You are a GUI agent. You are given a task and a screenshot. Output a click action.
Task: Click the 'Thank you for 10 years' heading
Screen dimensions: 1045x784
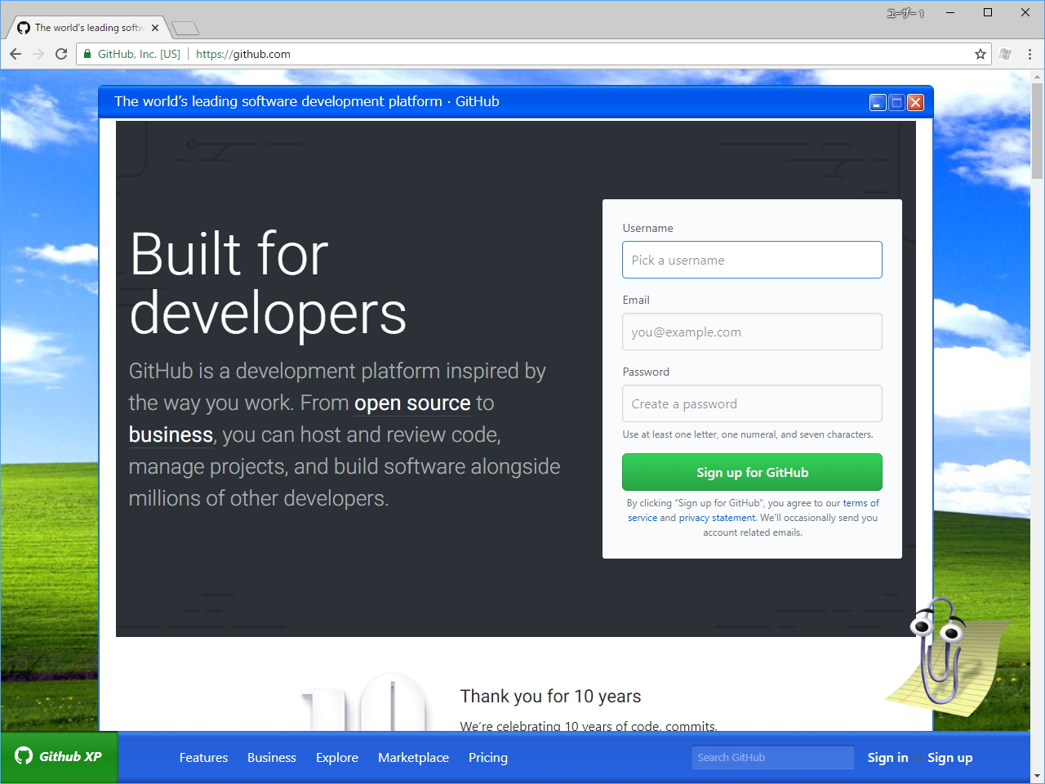[x=550, y=697]
